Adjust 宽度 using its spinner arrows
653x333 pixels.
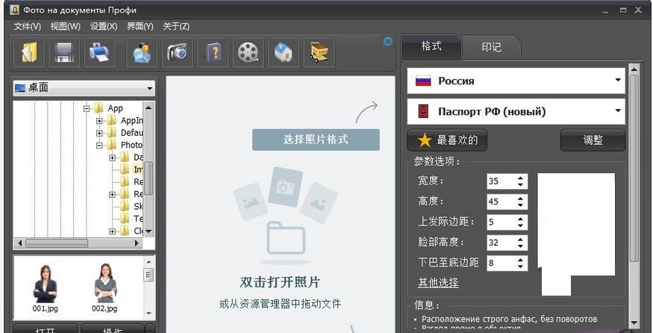click(x=521, y=181)
